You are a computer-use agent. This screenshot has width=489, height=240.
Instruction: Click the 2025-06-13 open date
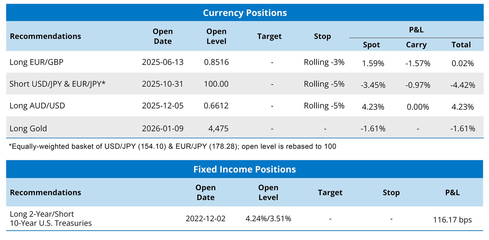click(x=163, y=62)
